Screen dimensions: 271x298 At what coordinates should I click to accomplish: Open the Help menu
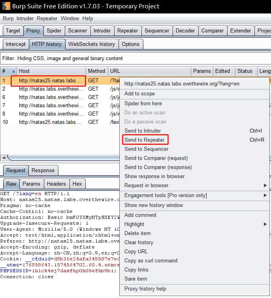pyautogui.click(x=87, y=19)
